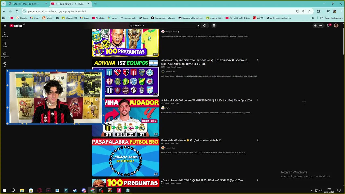Screen dimensions: 345x194
Task: Click the YouTube search magnifier button
Action: click(205, 26)
